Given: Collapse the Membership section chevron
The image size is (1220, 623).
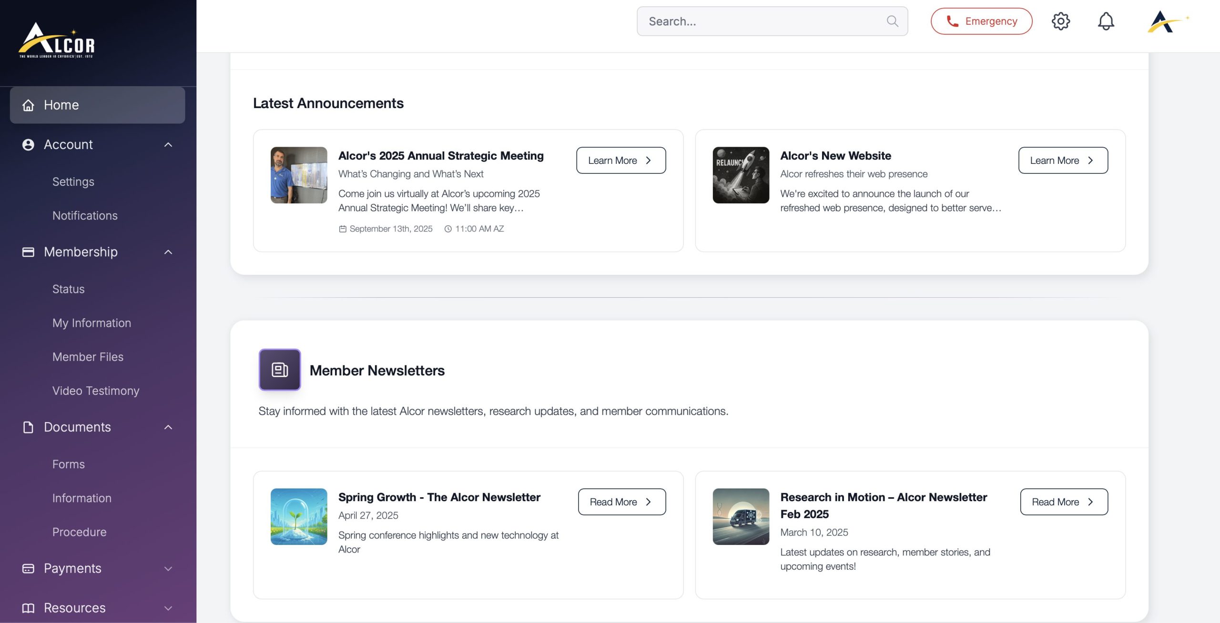Looking at the screenshot, I should coord(168,252).
